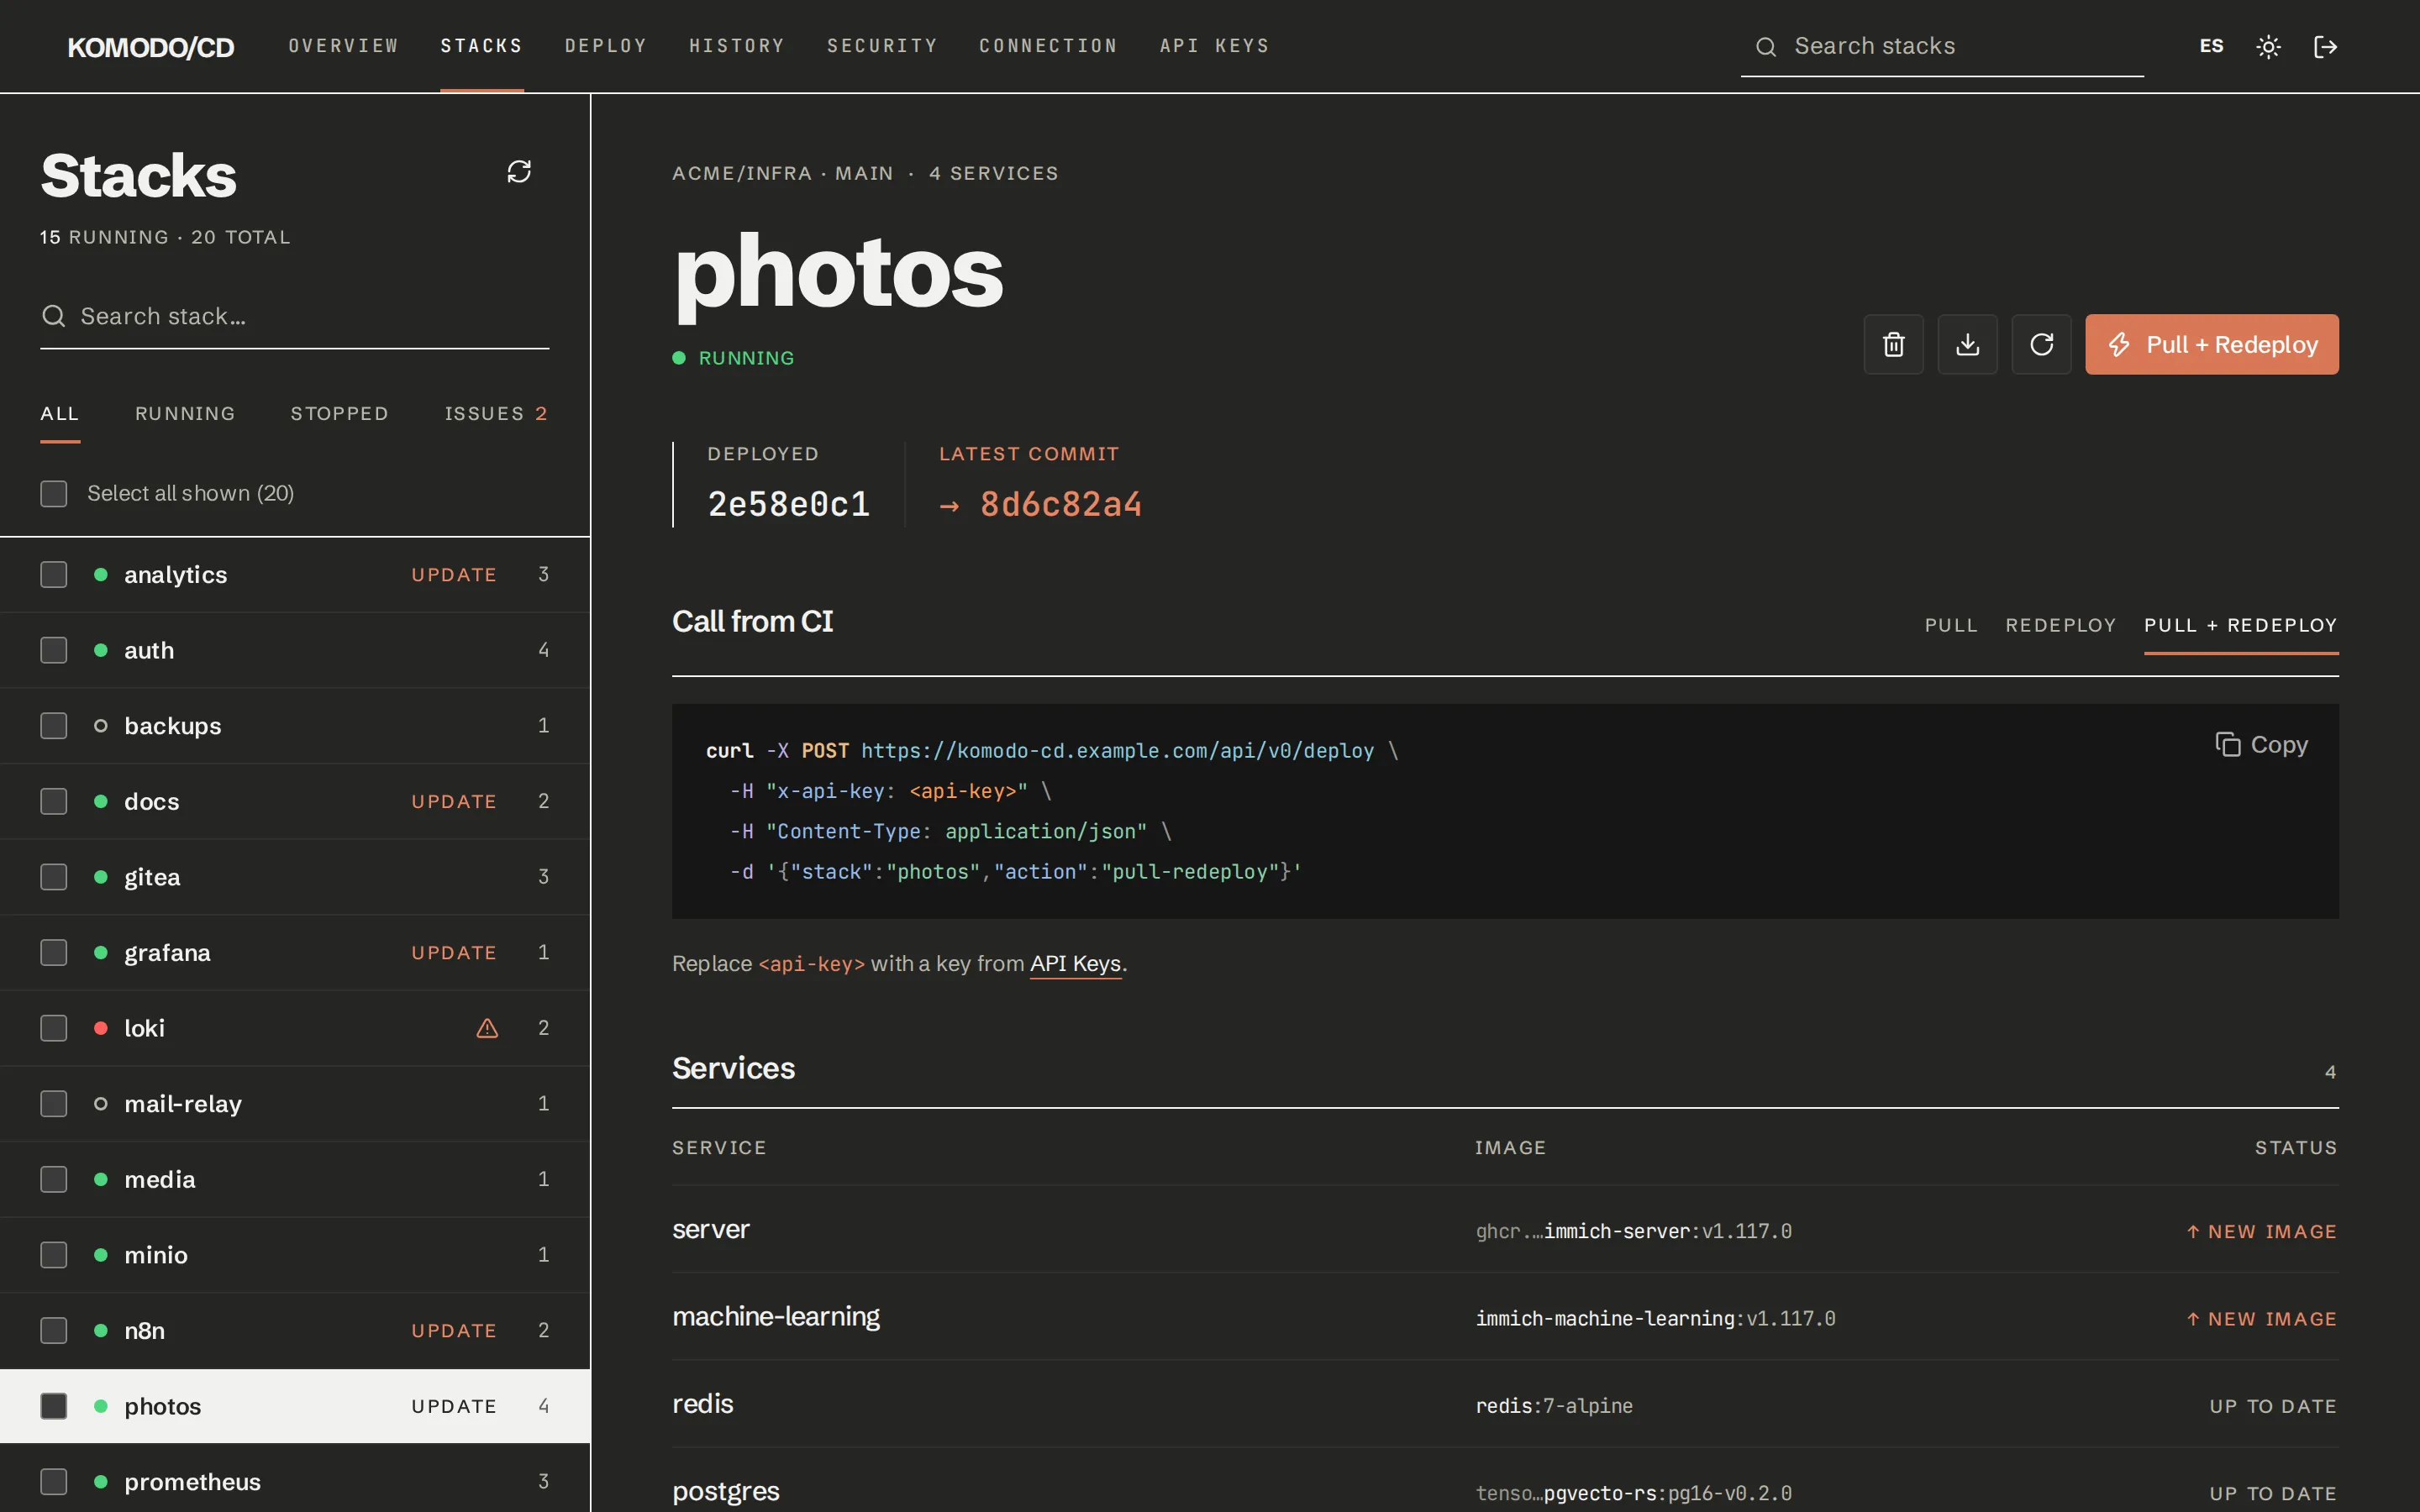The height and width of the screenshot is (1512, 2420).
Task: Open the Deploy nav tab
Action: (x=606, y=46)
